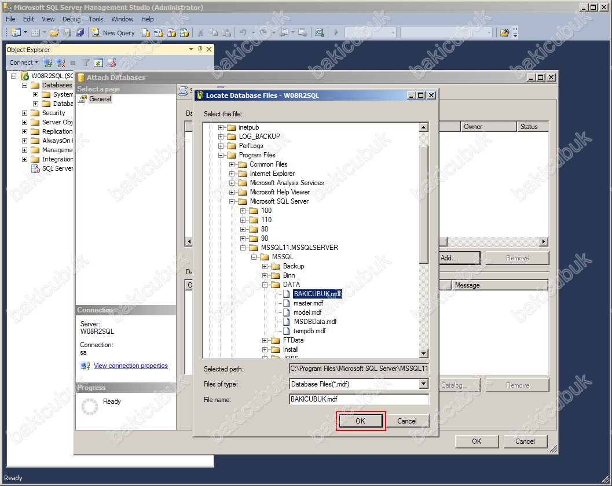The width and height of the screenshot is (612, 486).
Task: Click the Refresh icon in Object Explorer
Action: (x=98, y=62)
